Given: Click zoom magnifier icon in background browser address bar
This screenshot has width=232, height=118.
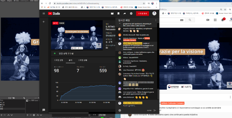Looking at the screenshot, I should click(221, 9).
